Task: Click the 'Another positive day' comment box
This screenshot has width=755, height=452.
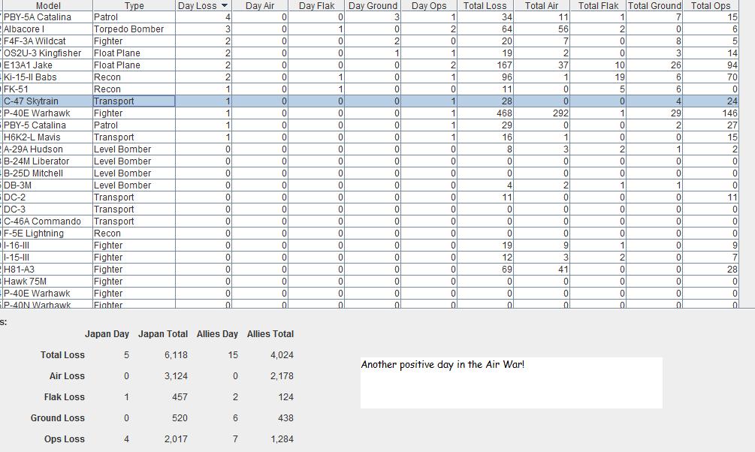Action: 511,383
